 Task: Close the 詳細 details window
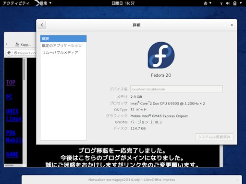coord(232,25)
